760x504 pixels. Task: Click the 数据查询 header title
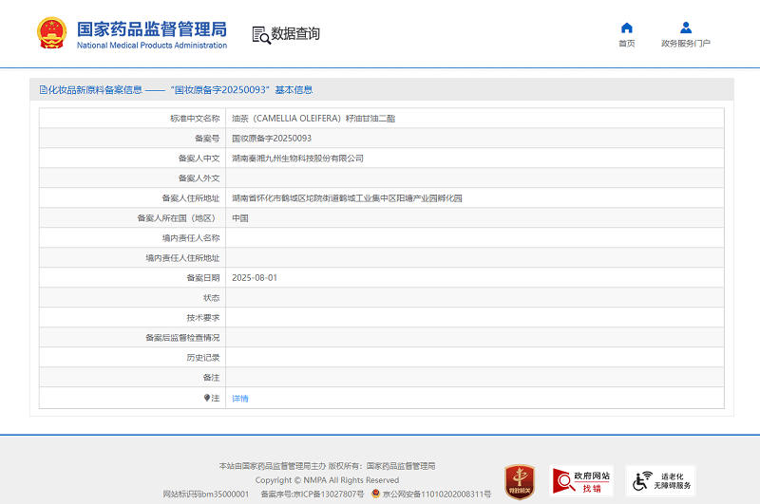(x=295, y=34)
